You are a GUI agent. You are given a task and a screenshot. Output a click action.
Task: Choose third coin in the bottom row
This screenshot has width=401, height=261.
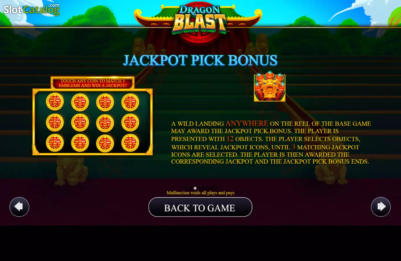click(105, 143)
